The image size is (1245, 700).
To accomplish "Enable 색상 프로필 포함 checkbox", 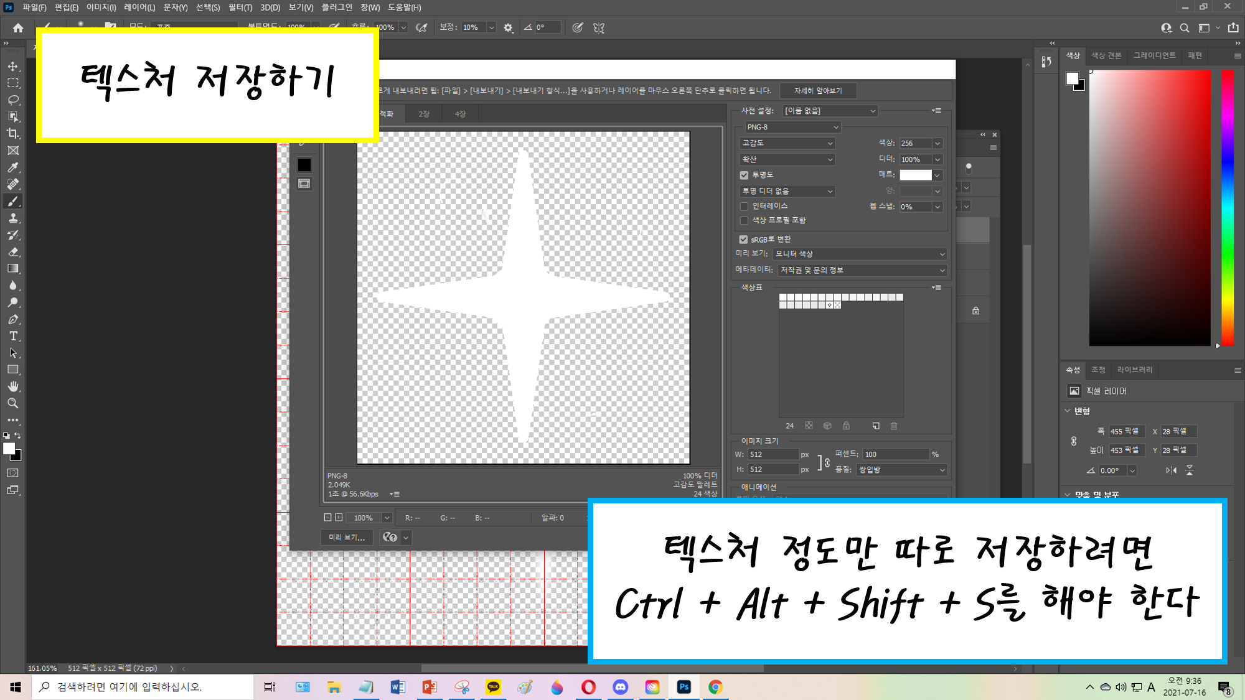I will 744,220.
